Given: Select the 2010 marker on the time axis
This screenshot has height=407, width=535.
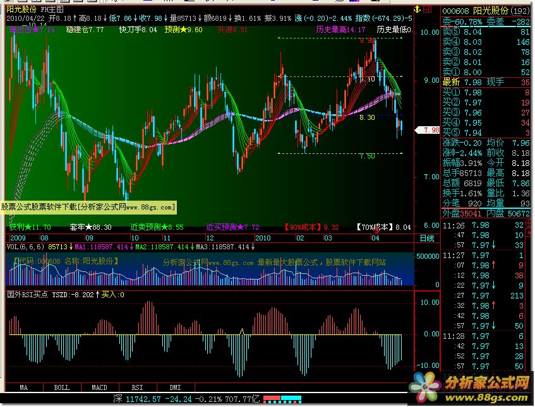Looking at the screenshot, I should (263, 238).
